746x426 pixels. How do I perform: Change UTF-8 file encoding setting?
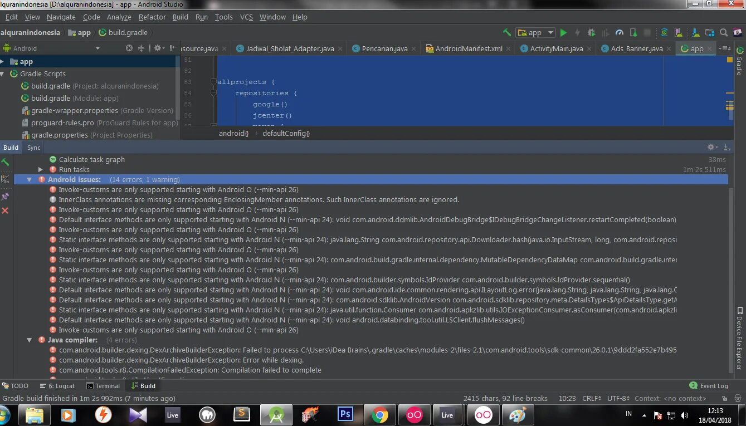point(618,398)
